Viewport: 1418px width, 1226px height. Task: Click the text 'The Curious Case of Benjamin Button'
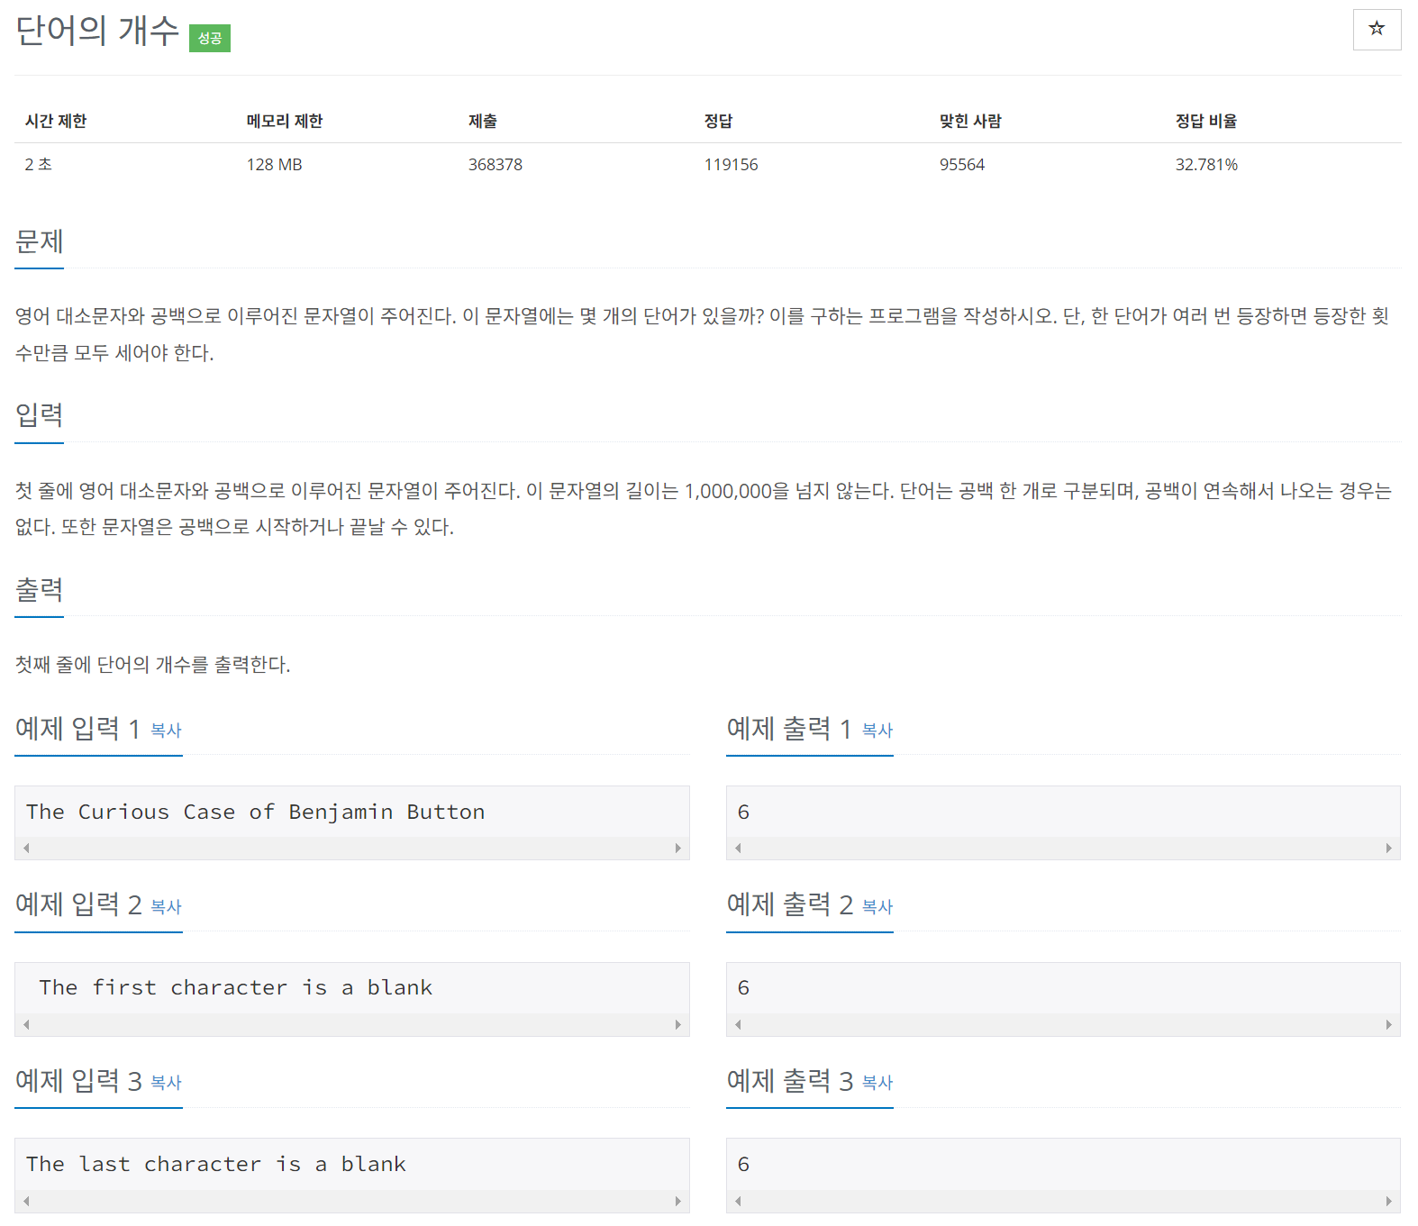click(x=256, y=812)
